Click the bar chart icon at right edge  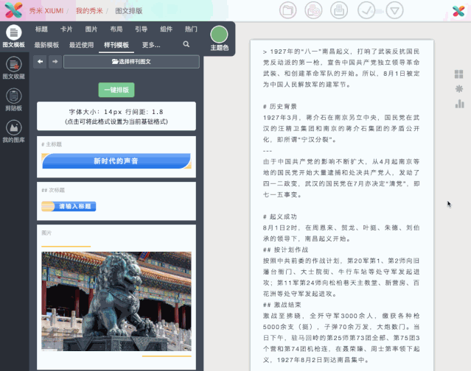coord(459,104)
